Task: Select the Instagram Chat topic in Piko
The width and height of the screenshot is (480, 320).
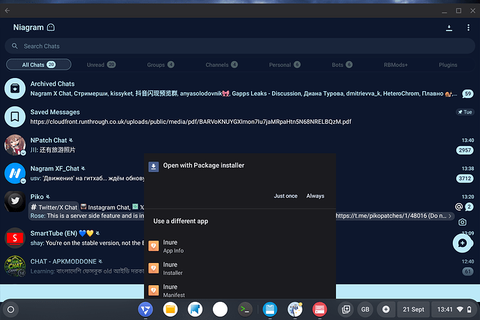Action: [x=105, y=207]
